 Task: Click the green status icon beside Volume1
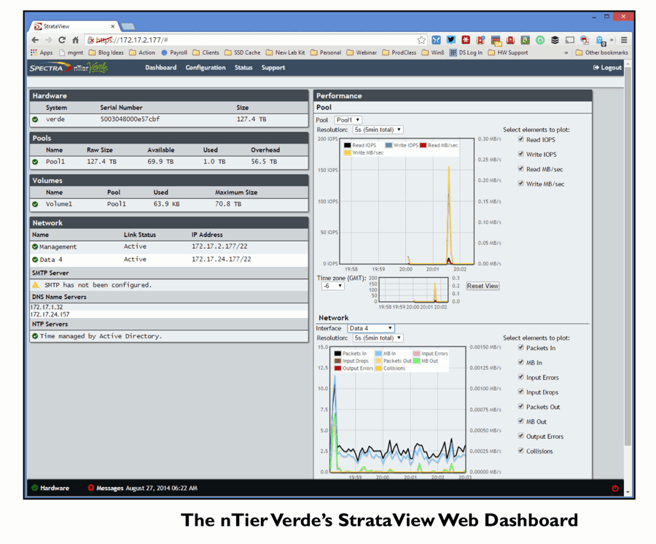(x=35, y=204)
